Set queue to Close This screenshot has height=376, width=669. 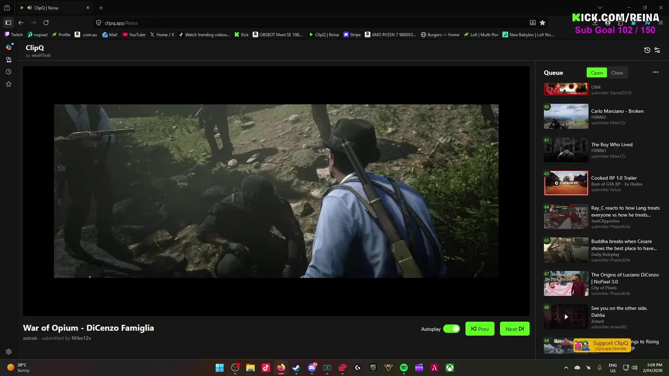617,73
